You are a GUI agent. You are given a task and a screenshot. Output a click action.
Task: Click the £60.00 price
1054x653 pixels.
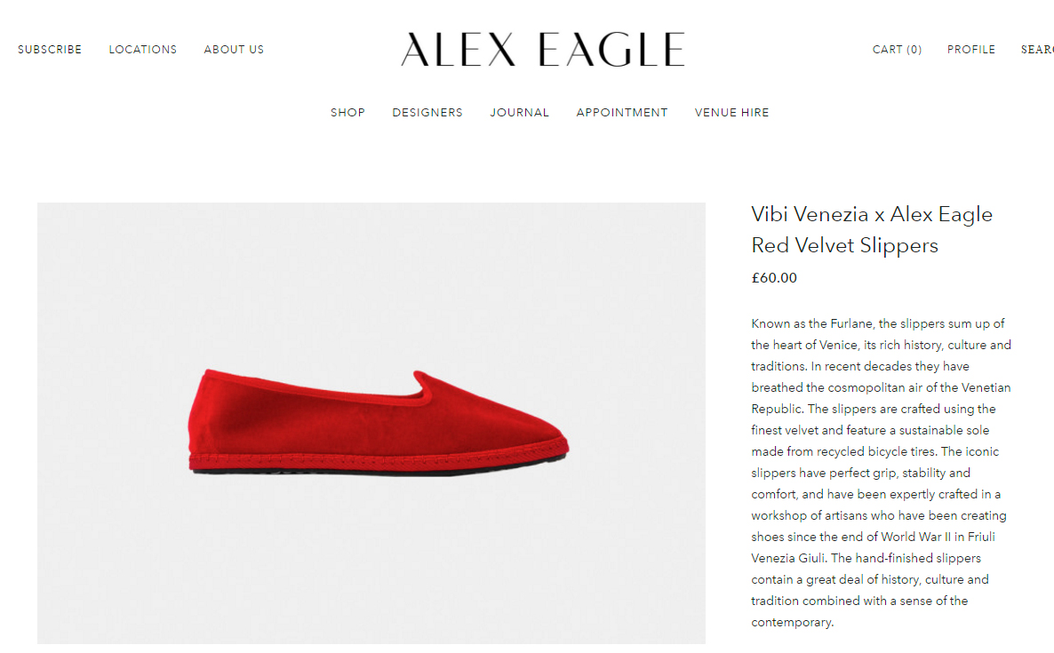(x=774, y=278)
